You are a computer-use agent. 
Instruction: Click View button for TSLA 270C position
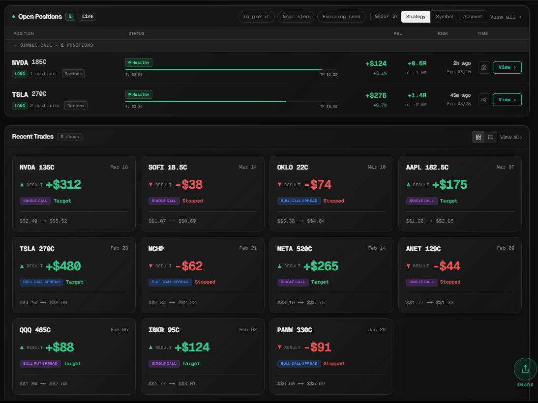click(x=507, y=100)
